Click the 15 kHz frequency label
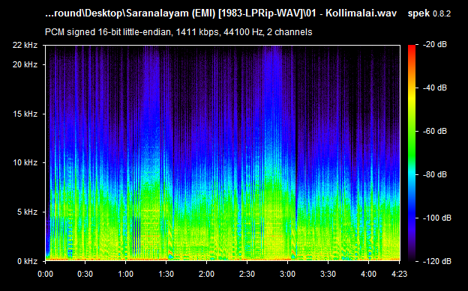This screenshot has width=468, height=291. coord(25,114)
